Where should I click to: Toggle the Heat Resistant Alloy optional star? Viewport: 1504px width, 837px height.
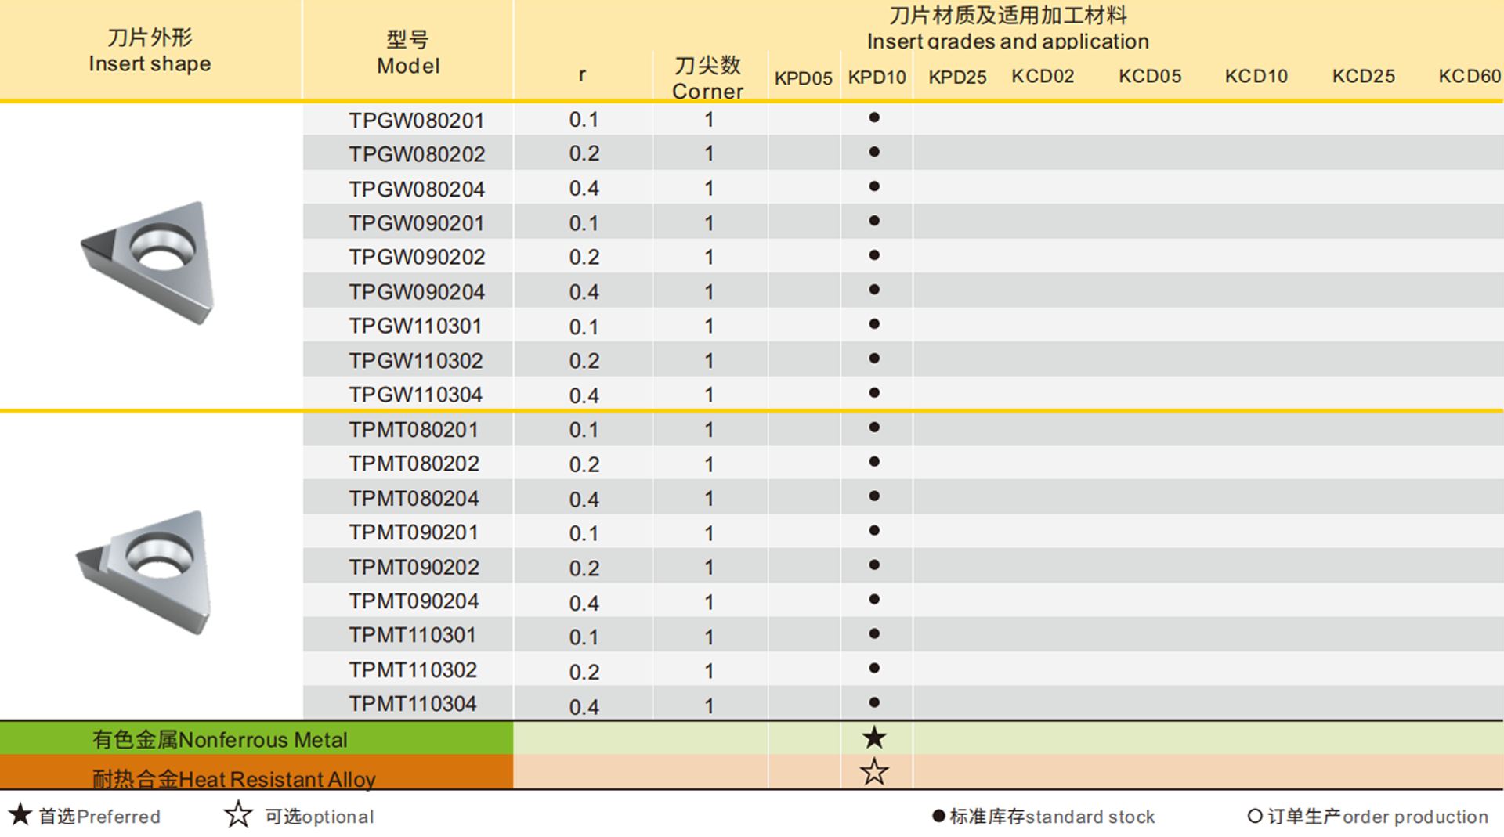[x=875, y=774]
